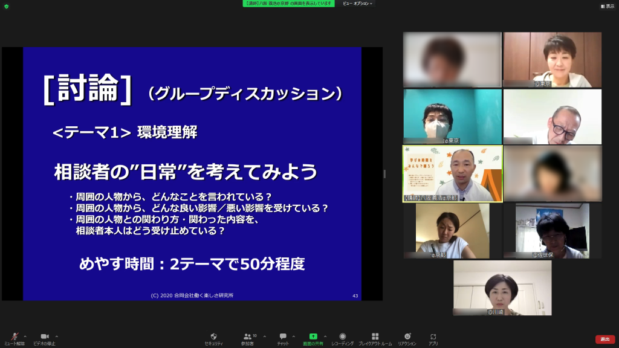Select the @川崎 participant video tile

[502, 288]
